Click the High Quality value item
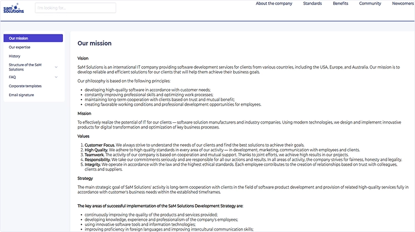 [223, 150]
